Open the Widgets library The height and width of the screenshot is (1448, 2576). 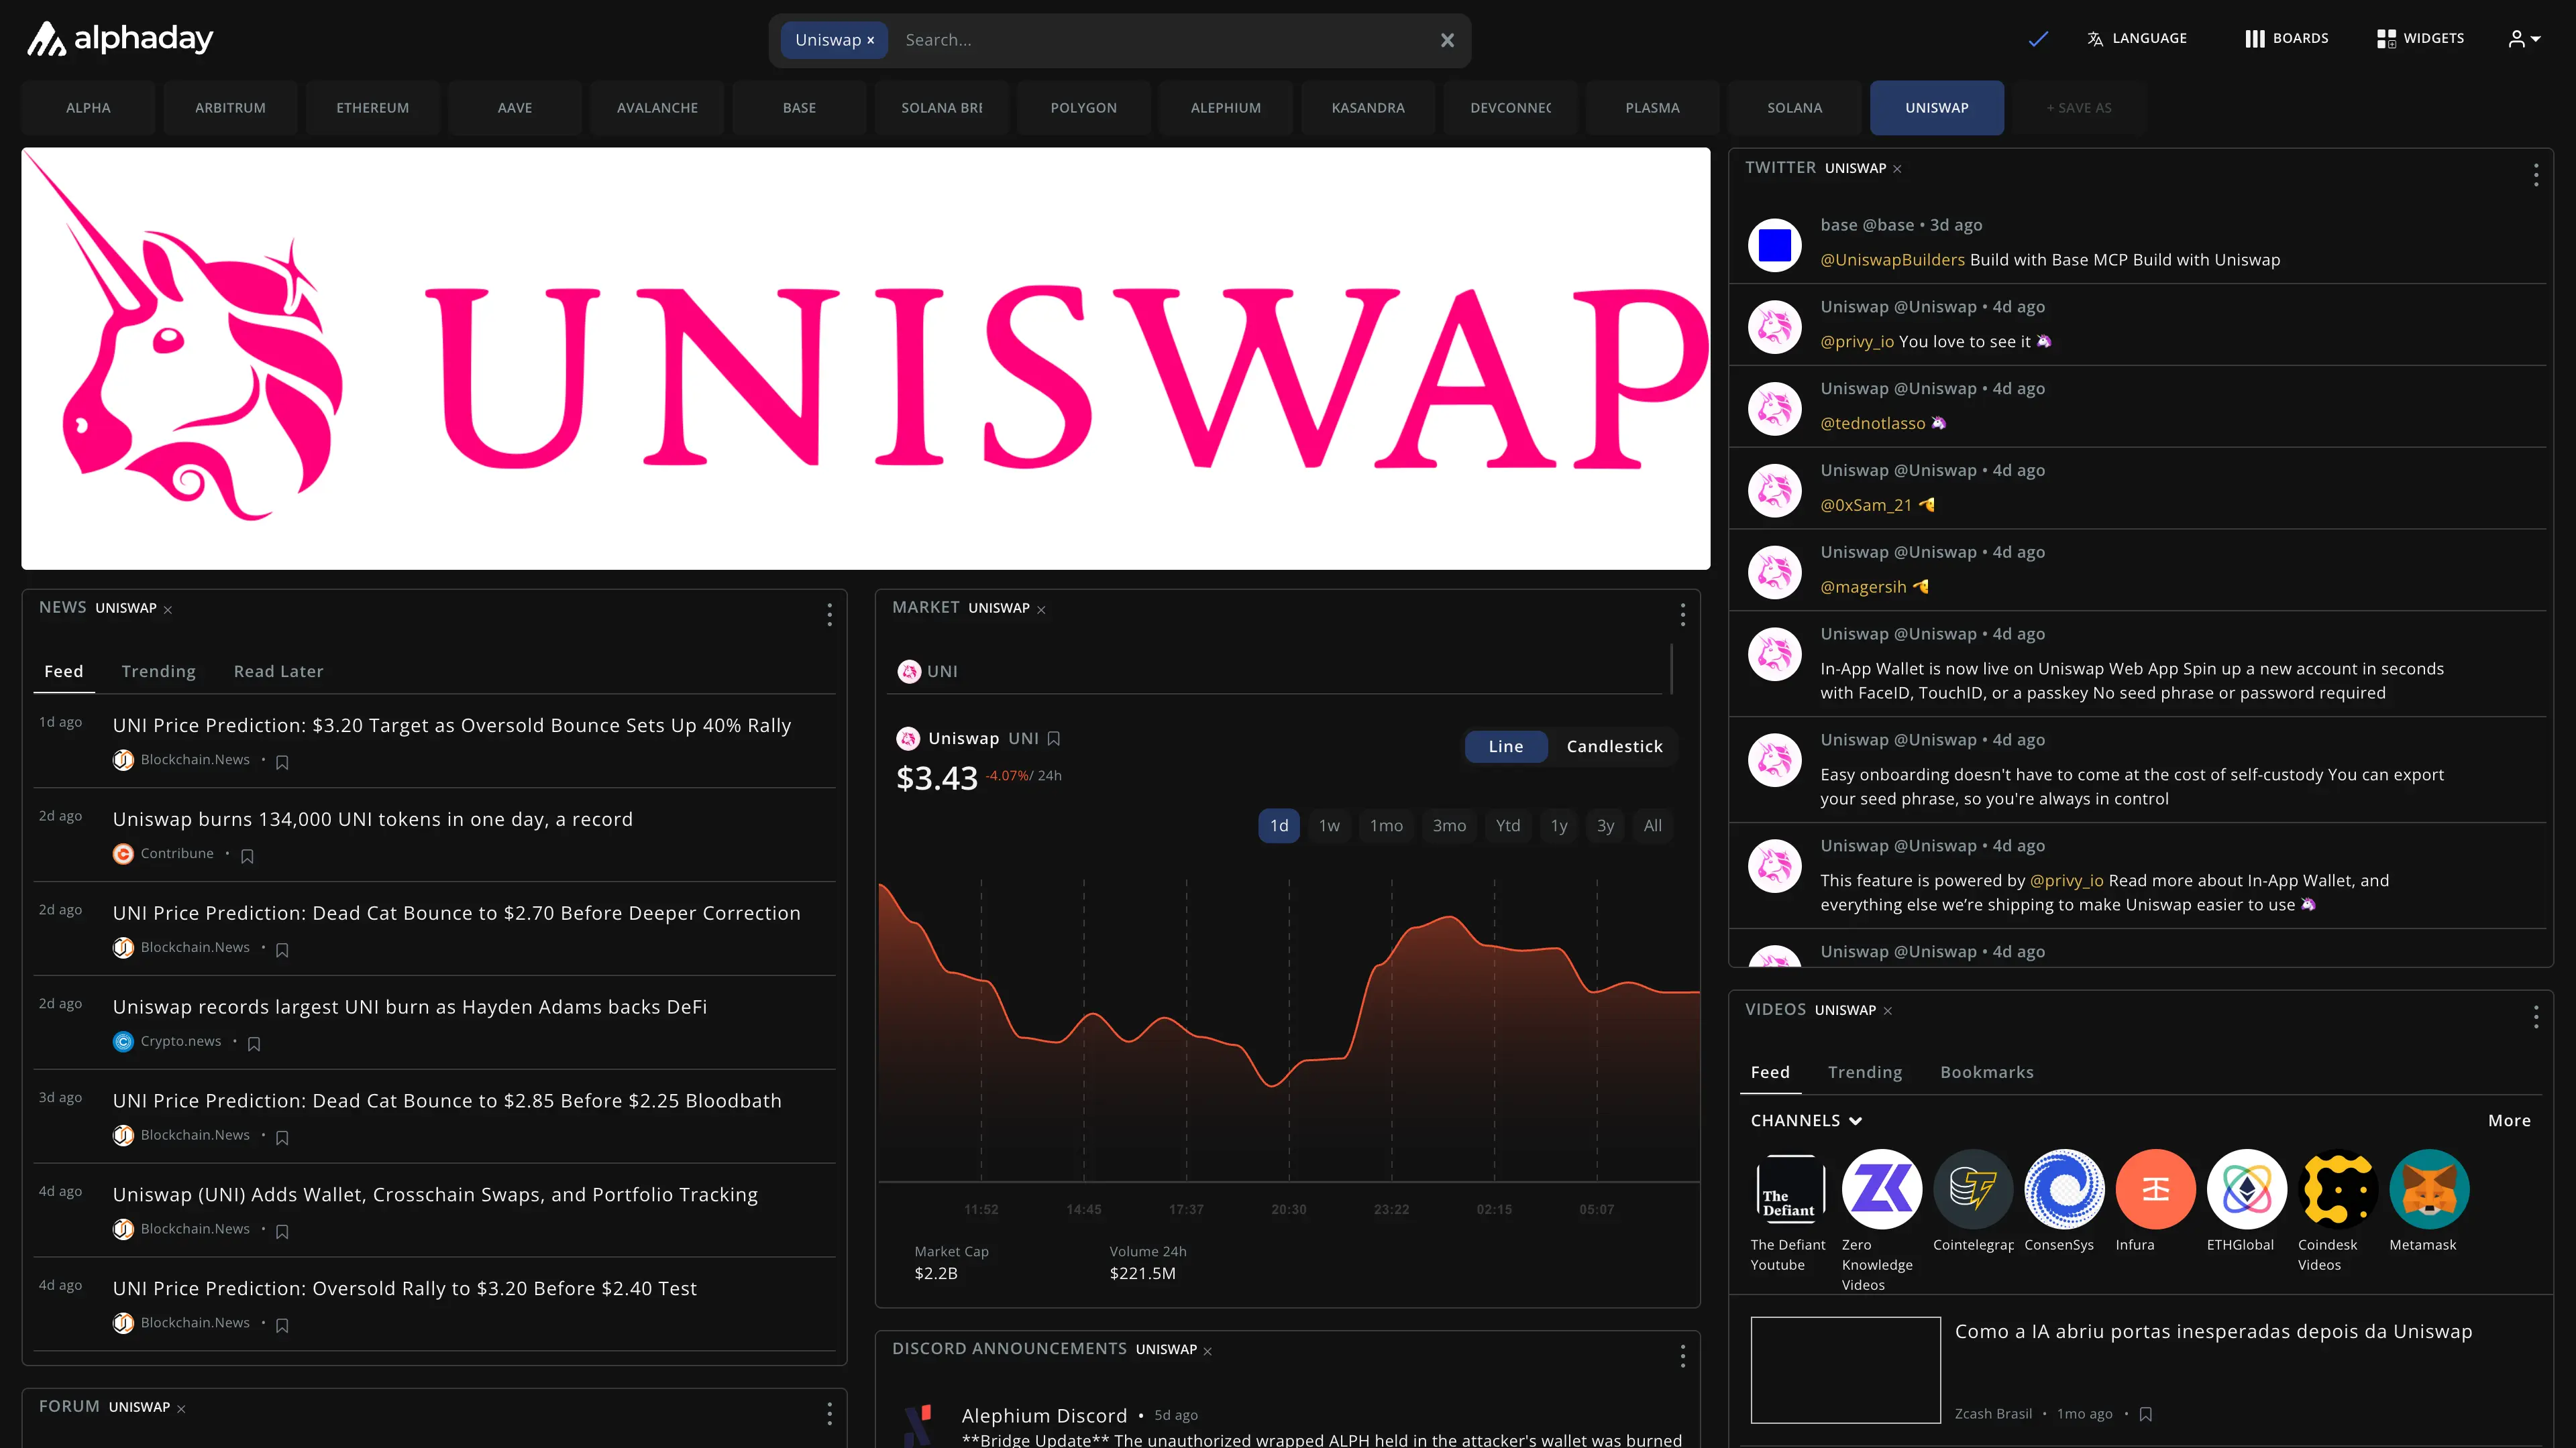[x=2420, y=38]
